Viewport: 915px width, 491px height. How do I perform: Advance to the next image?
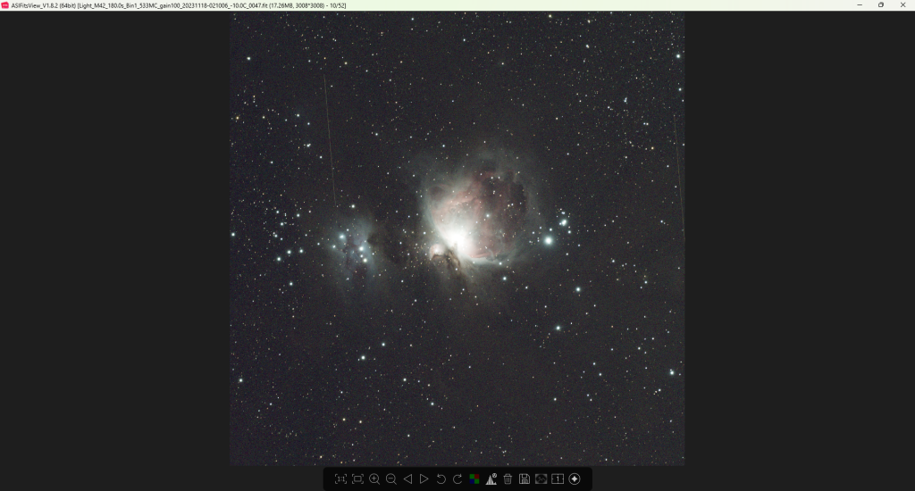(424, 479)
